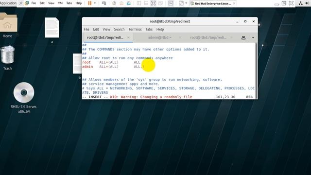The width and height of the screenshot is (311, 175).
Task: Open the VMware console view icon
Action: pos(171,3)
